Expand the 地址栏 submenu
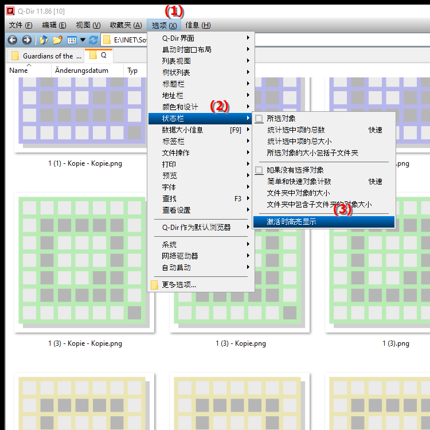 tap(201, 95)
